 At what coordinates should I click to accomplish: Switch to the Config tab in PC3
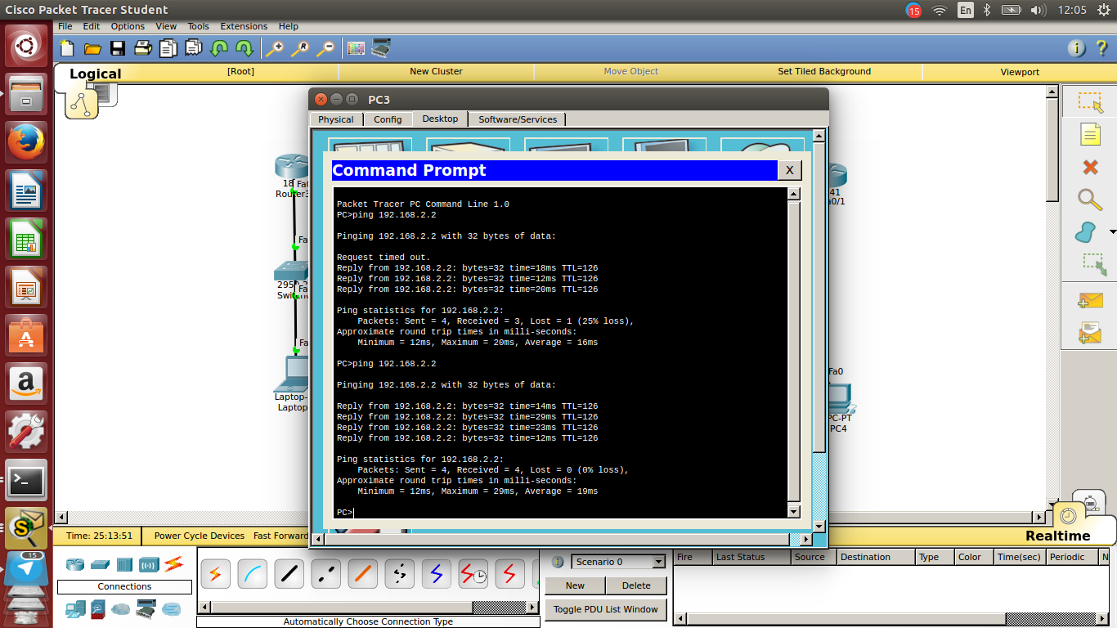click(388, 119)
